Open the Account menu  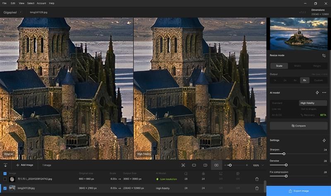(x=41, y=3)
